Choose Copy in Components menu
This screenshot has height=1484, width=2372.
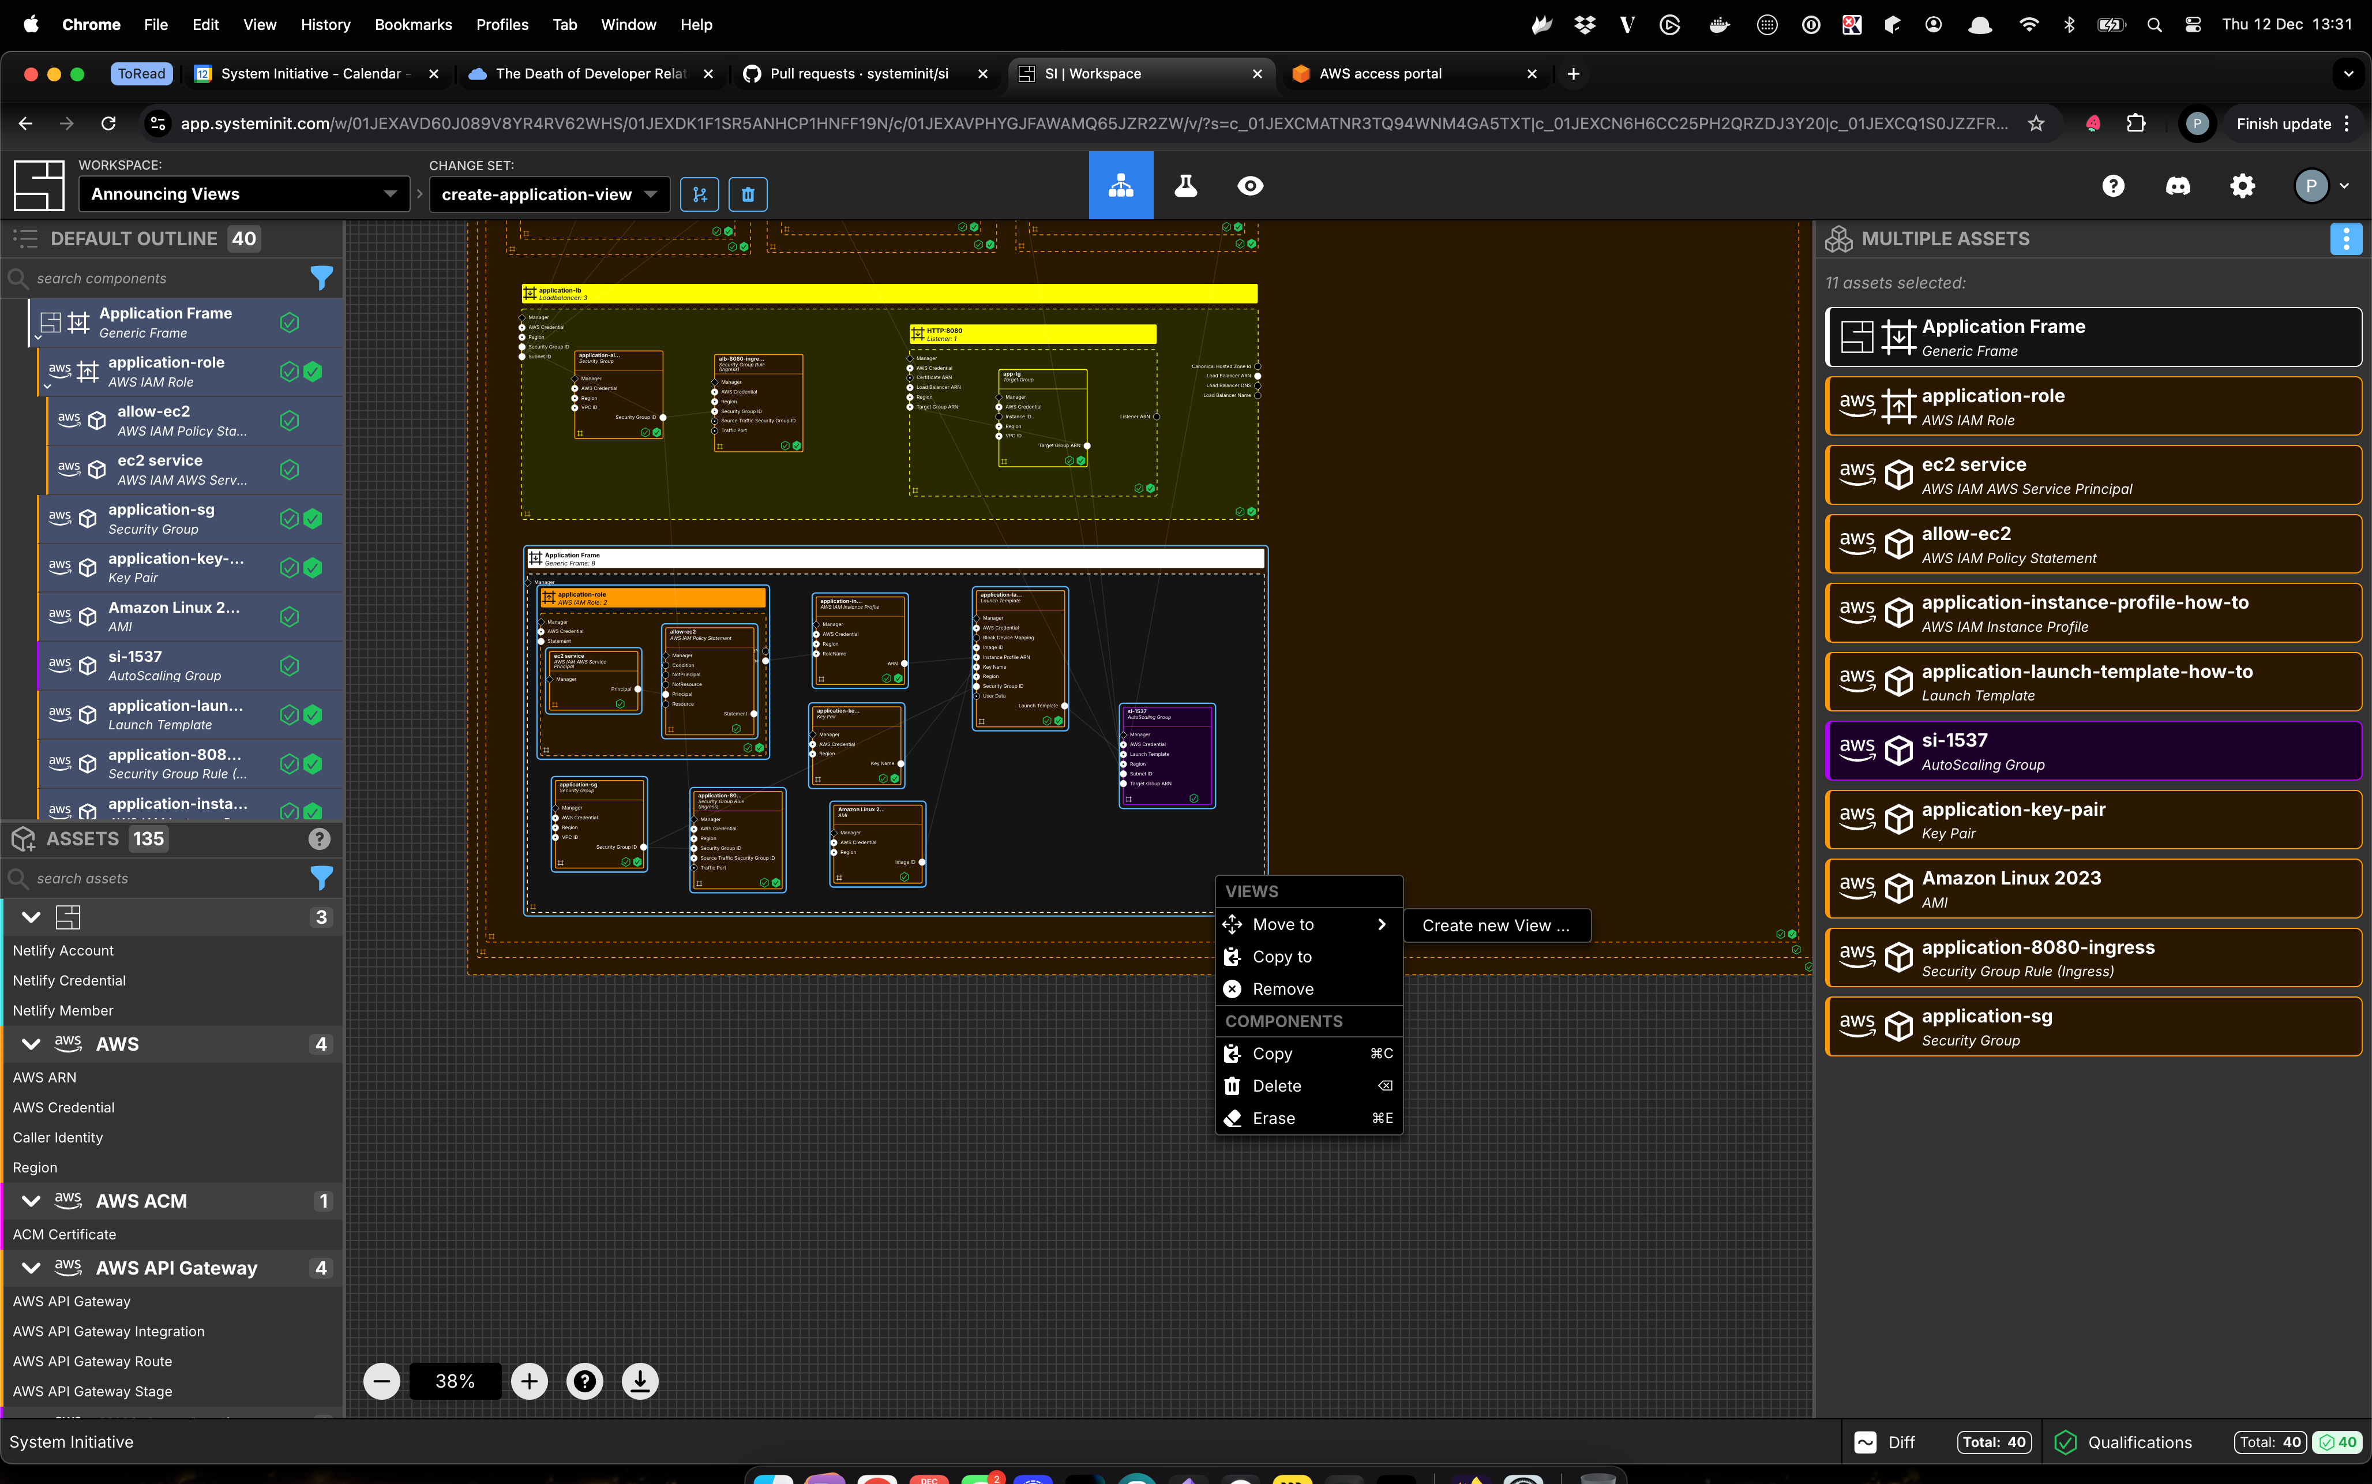pos(1309,1054)
